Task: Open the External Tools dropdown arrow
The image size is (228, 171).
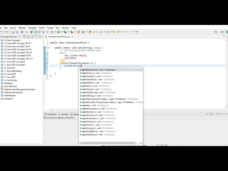Action: [74, 32]
